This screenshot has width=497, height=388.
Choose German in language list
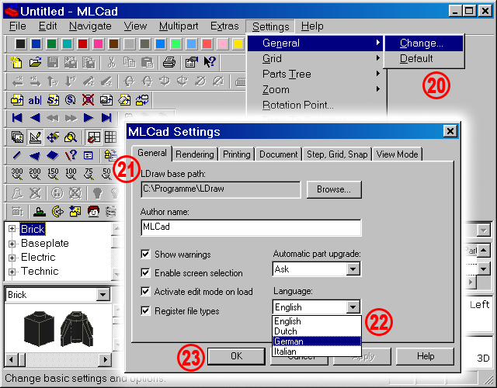316,341
